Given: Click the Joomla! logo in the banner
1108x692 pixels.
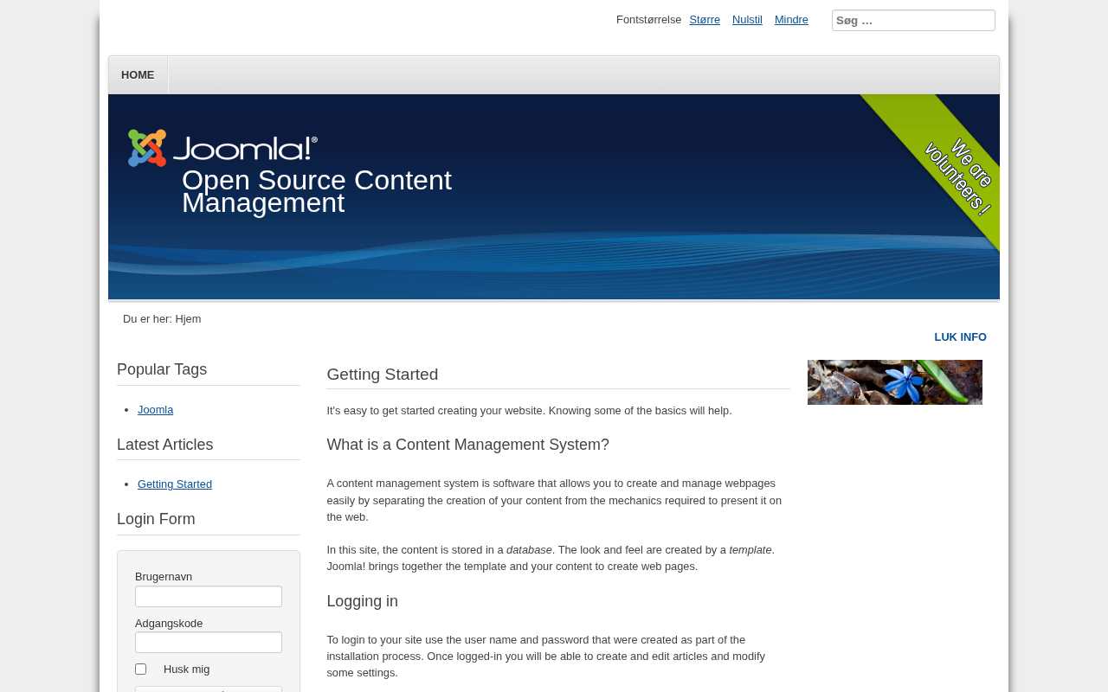Looking at the screenshot, I should (x=222, y=148).
